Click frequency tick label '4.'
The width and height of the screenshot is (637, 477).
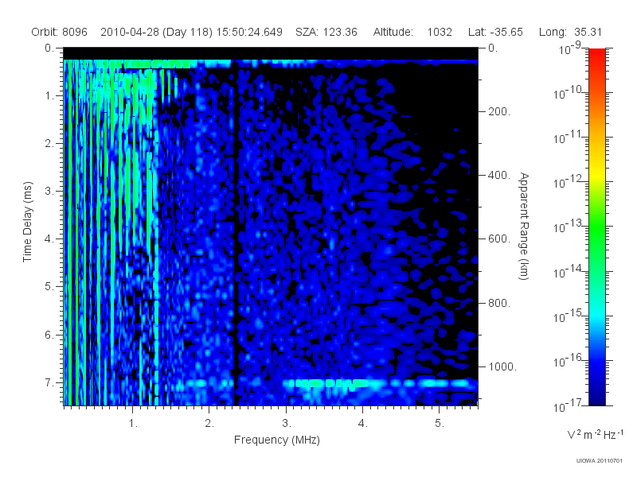pyautogui.click(x=363, y=423)
